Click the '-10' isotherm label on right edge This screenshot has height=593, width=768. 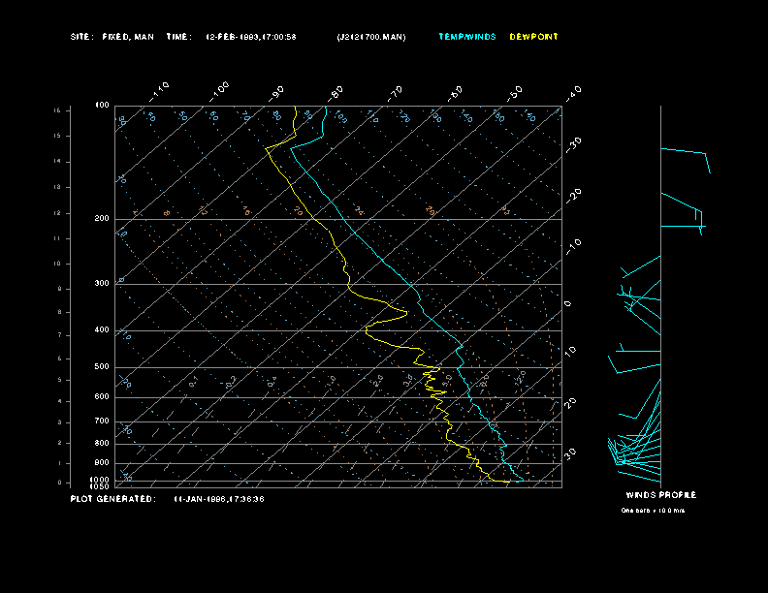[x=573, y=247]
